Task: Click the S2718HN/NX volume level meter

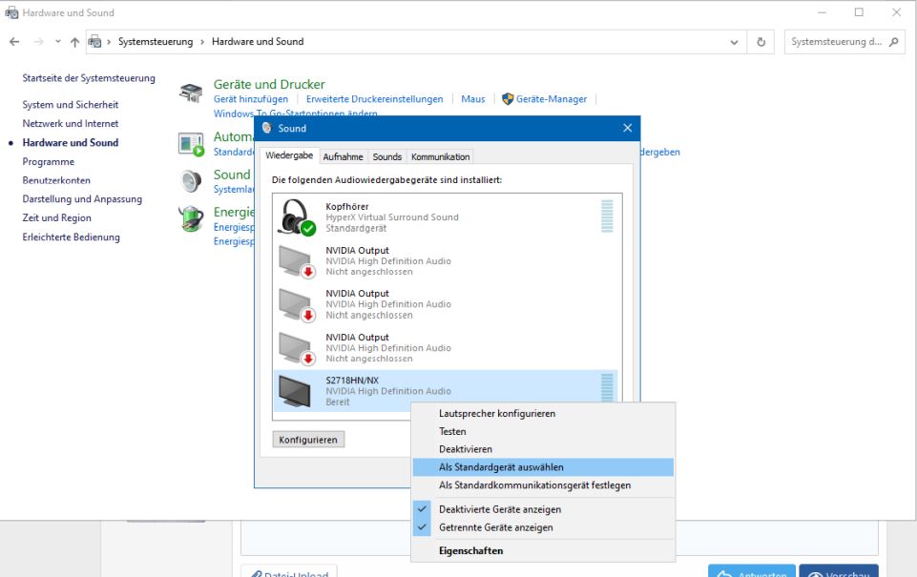Action: tap(607, 388)
